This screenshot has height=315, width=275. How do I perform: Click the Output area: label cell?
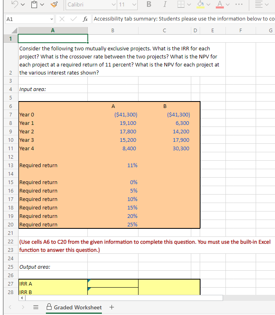pyautogui.click(x=53, y=267)
